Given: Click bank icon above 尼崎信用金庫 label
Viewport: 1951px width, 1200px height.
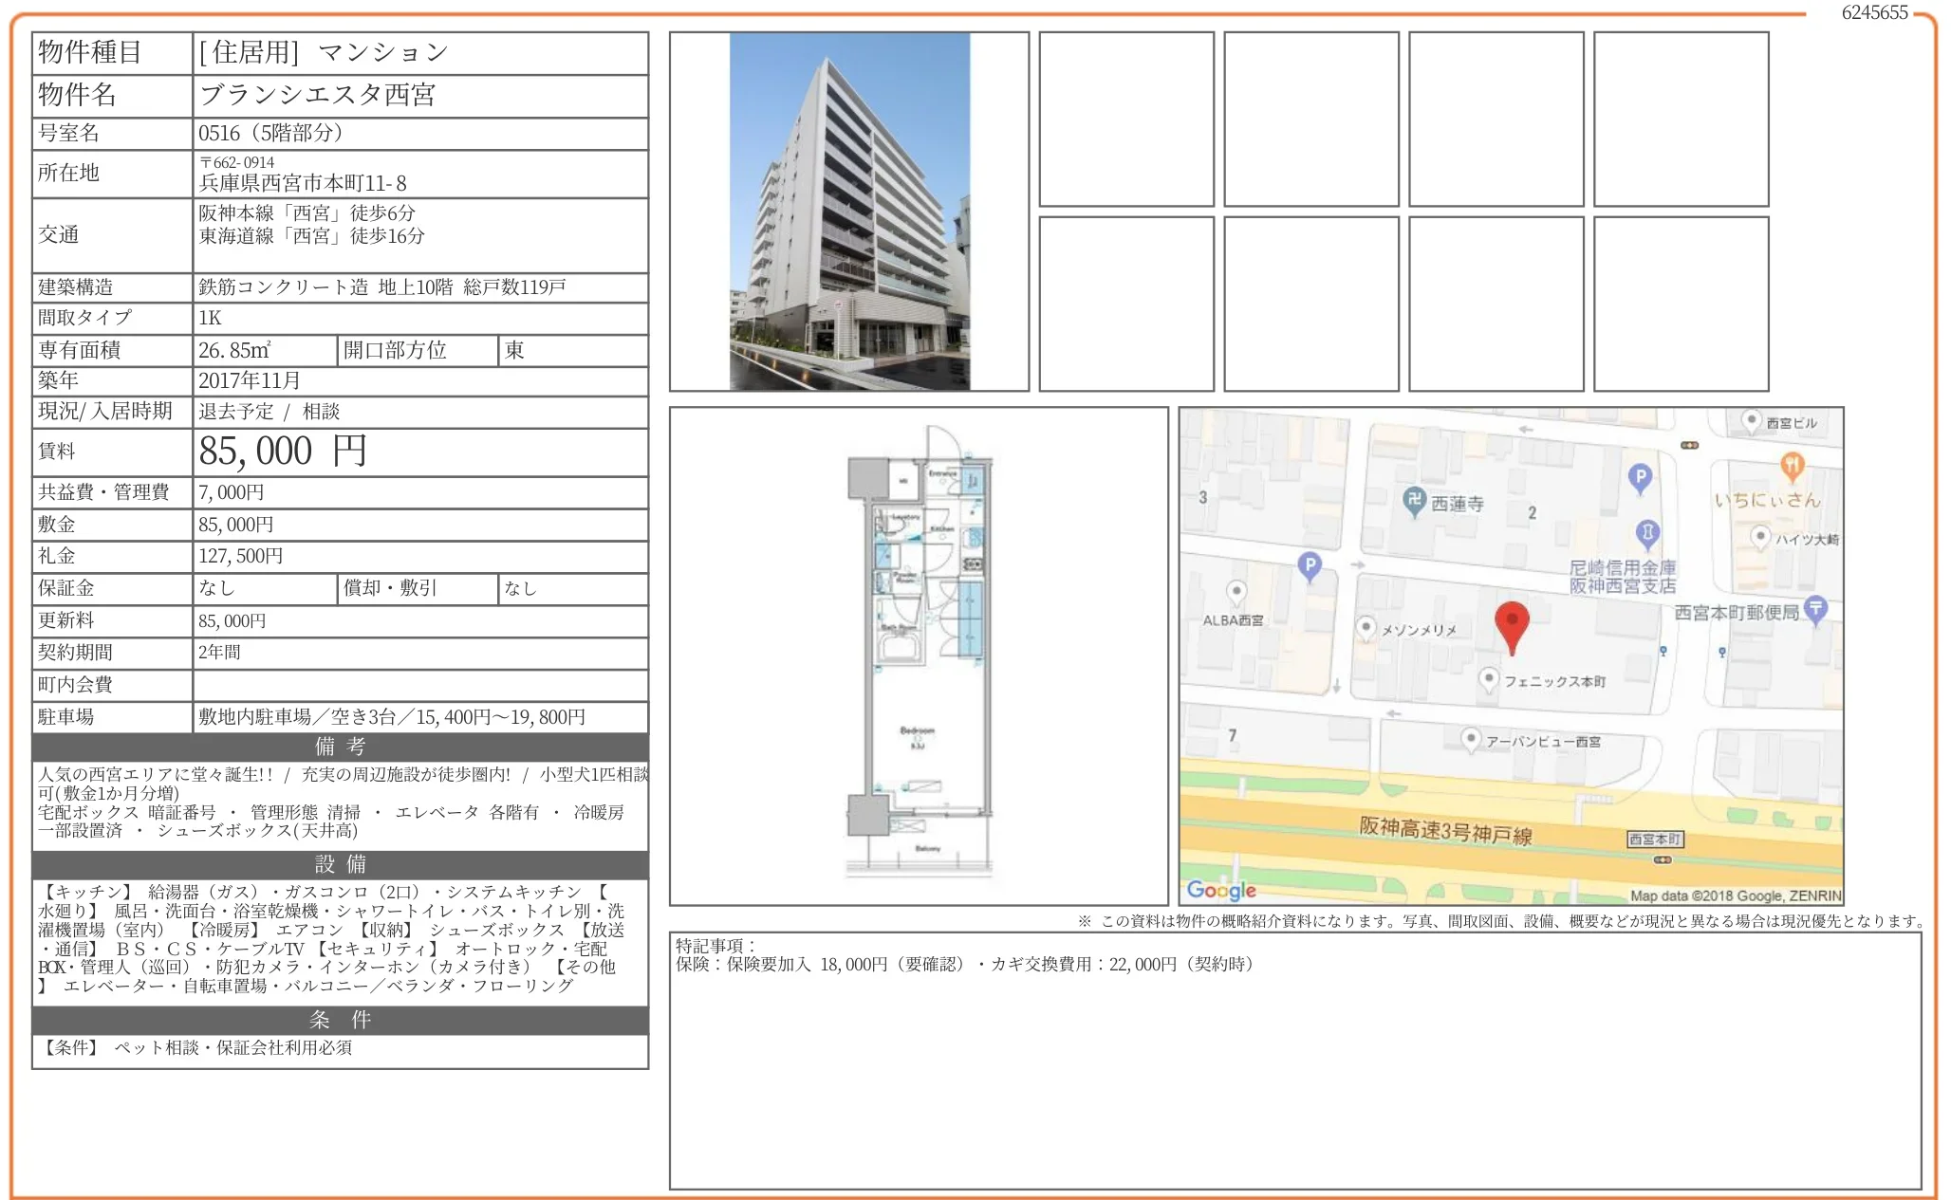Looking at the screenshot, I should (1647, 532).
